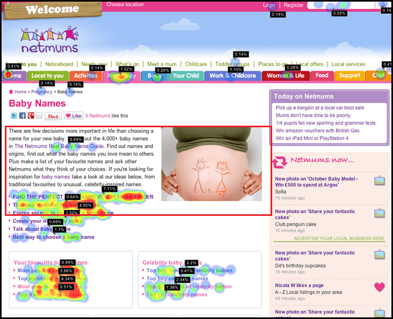This screenshot has height=319, width=393.
Task: Click the home icon in breadcrumb
Action: pos(11,91)
